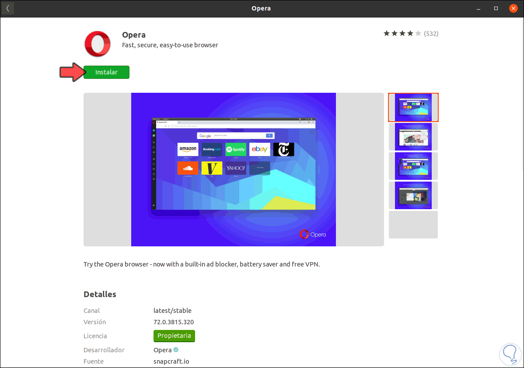The image size is (524, 368).
Task: Click the Opera app title text
Action: [x=134, y=35]
